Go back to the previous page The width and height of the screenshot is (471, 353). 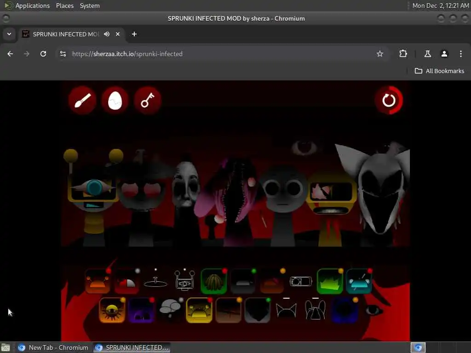10,54
